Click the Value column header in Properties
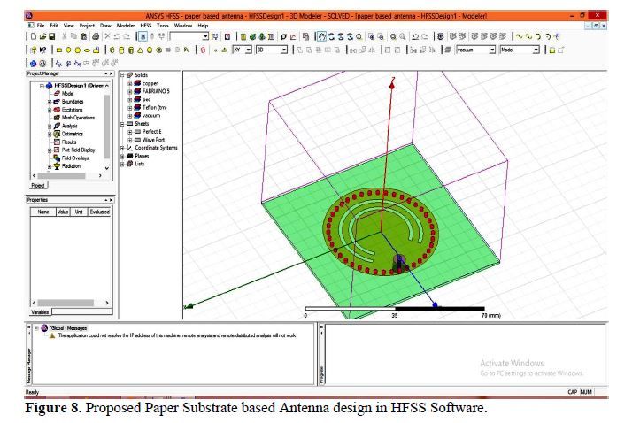Image resolution: width=640 pixels, height=423 pixels. 63,212
